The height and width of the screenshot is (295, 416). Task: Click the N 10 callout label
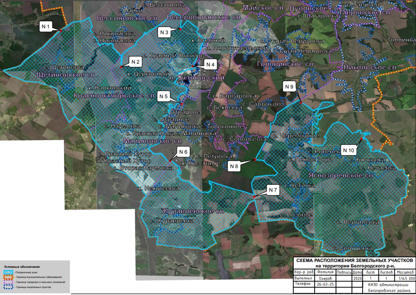tap(348, 151)
